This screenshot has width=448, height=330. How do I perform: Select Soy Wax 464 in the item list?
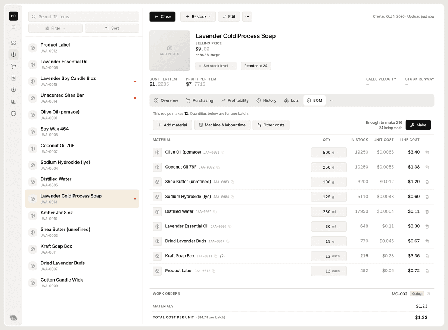click(82, 132)
